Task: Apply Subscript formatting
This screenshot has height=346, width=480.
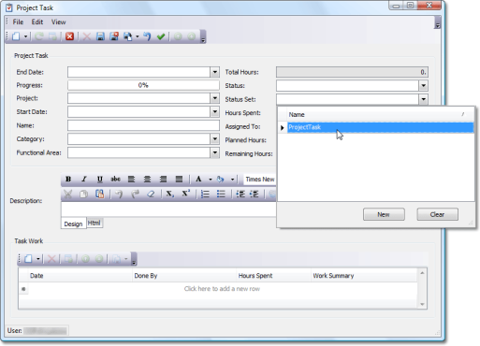Action: [x=169, y=194]
